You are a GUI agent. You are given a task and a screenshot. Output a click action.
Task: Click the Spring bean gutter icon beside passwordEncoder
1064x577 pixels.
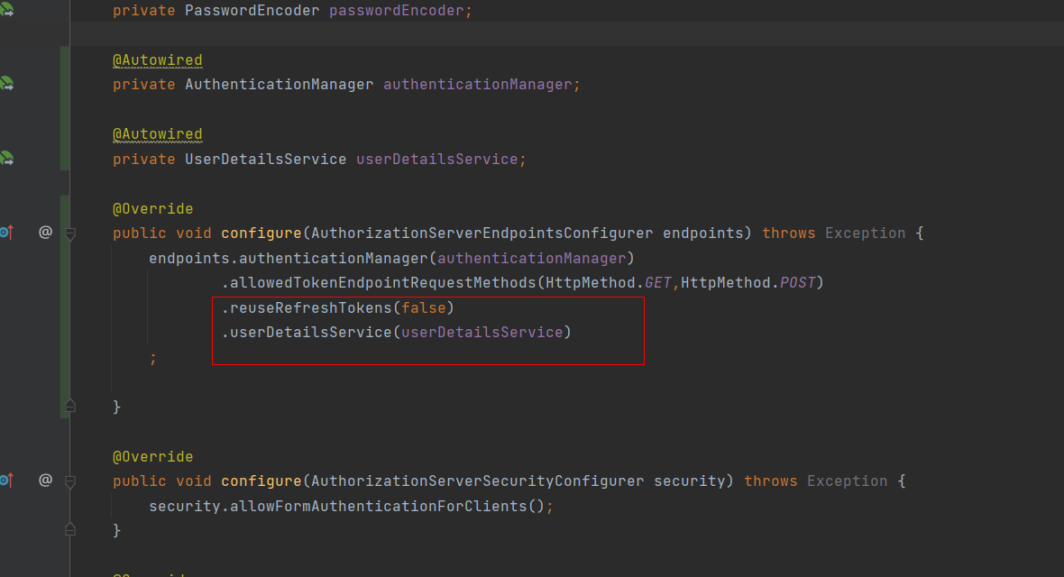tap(5, 10)
